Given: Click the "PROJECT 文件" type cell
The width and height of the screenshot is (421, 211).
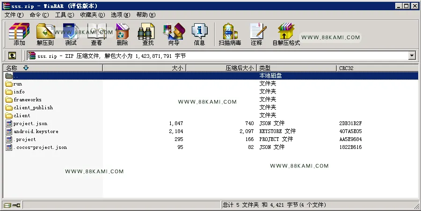Looking at the screenshot, I should coord(276,139).
